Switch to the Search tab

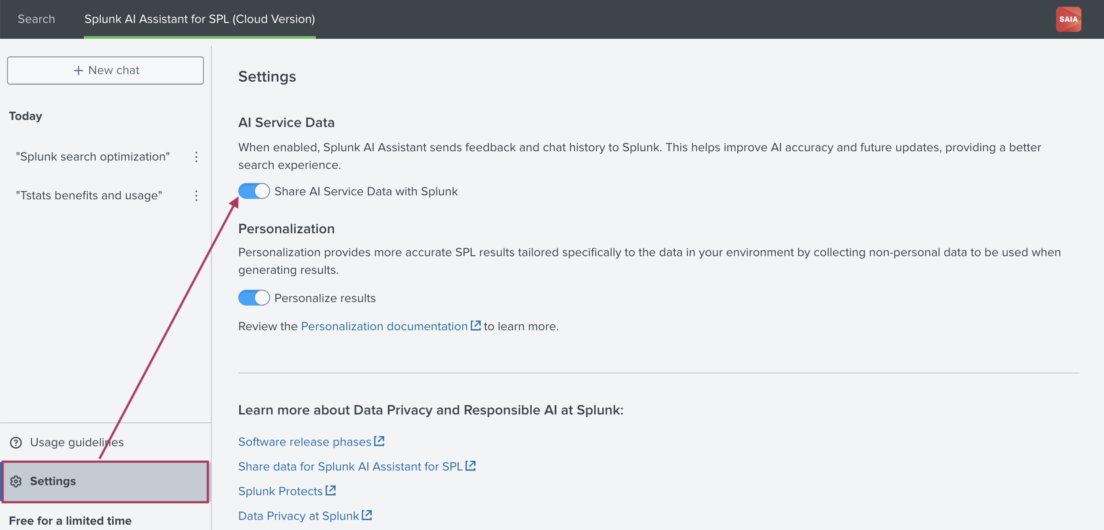36,19
